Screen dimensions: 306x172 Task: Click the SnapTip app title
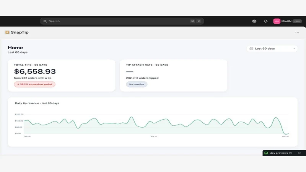click(20, 32)
